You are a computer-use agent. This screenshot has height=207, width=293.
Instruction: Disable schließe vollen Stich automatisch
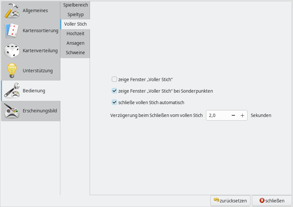coord(114,102)
